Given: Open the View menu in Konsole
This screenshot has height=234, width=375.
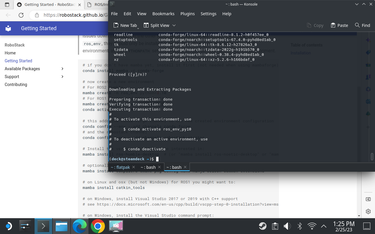Looking at the screenshot, I should 142,14.
